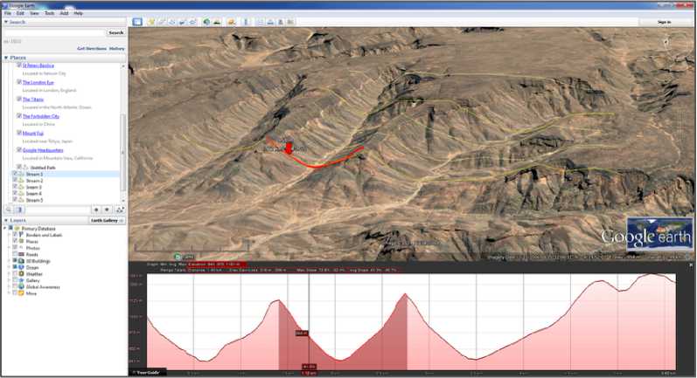
Task: Expand the 3D Buildings layer node
Action: coord(10,261)
